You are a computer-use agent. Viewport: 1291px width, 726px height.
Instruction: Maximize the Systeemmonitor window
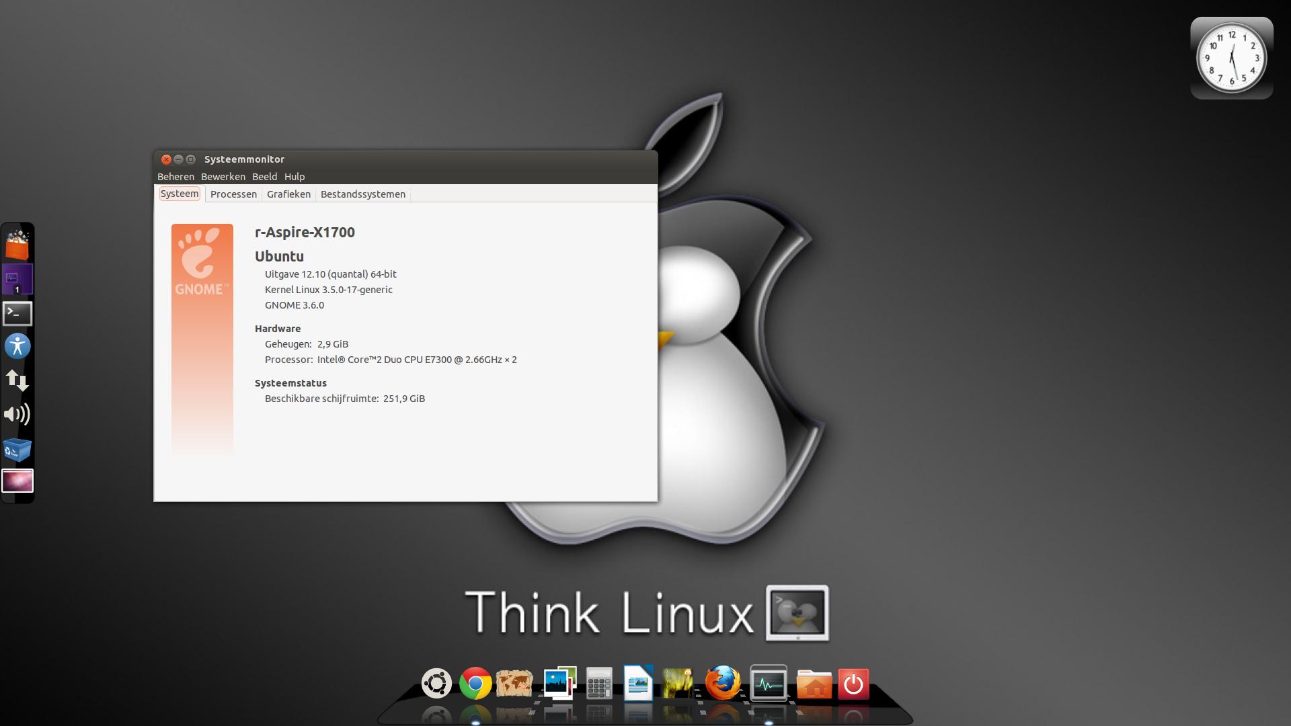click(x=190, y=159)
